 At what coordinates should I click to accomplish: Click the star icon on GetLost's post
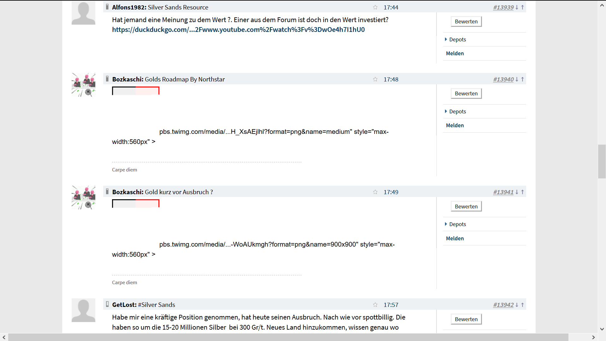375,305
